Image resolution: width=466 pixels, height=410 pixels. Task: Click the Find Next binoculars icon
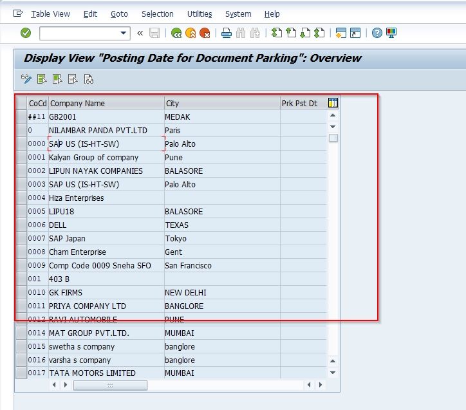tap(255, 33)
